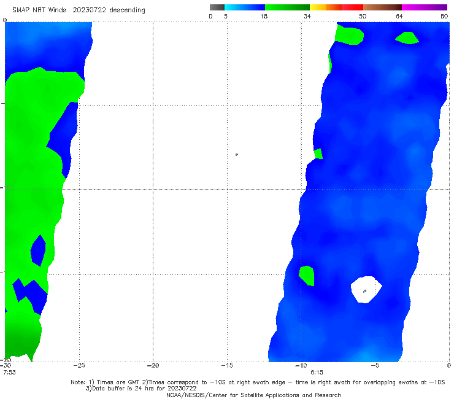Viewport: 454px width, 399px height.
Task: Click the 'Times are GMT' note line
Action: pyautogui.click(x=258, y=382)
